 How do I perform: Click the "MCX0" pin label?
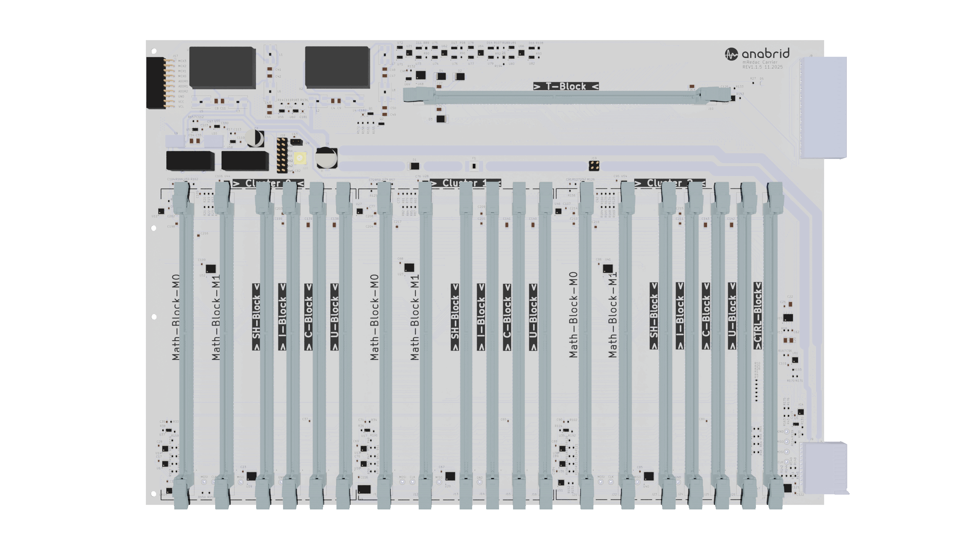click(182, 76)
